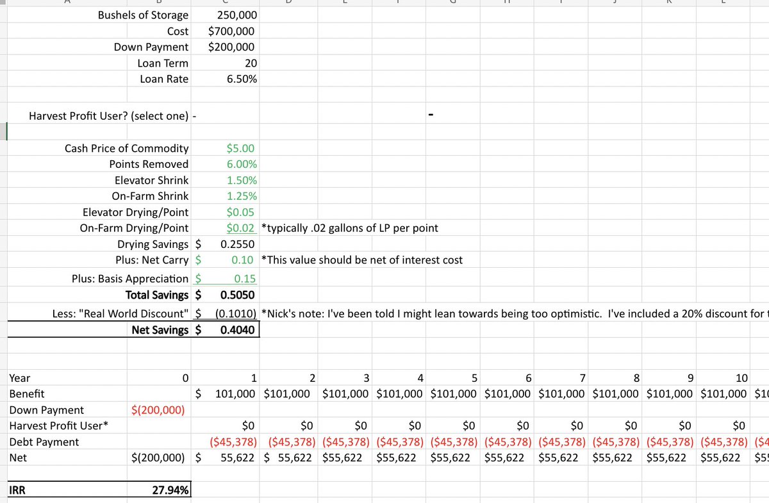
Task: Select the Year 10 header cell
Action: [741, 378]
